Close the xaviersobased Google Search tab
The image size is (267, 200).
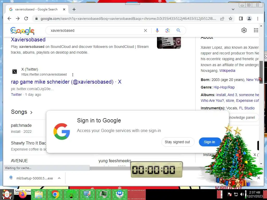click(x=64, y=9)
